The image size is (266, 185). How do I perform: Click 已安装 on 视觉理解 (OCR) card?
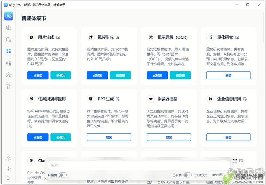click(x=157, y=75)
